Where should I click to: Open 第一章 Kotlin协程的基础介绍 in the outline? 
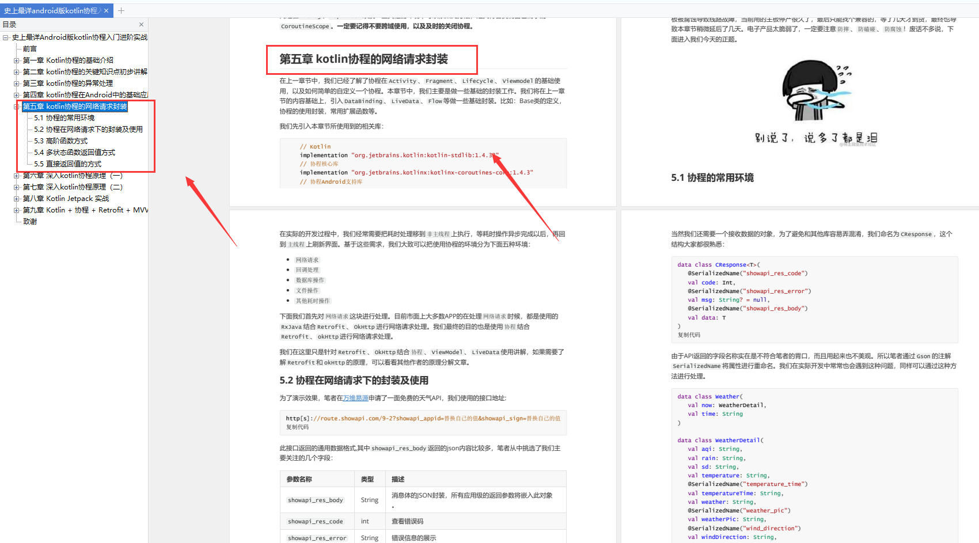click(x=68, y=60)
